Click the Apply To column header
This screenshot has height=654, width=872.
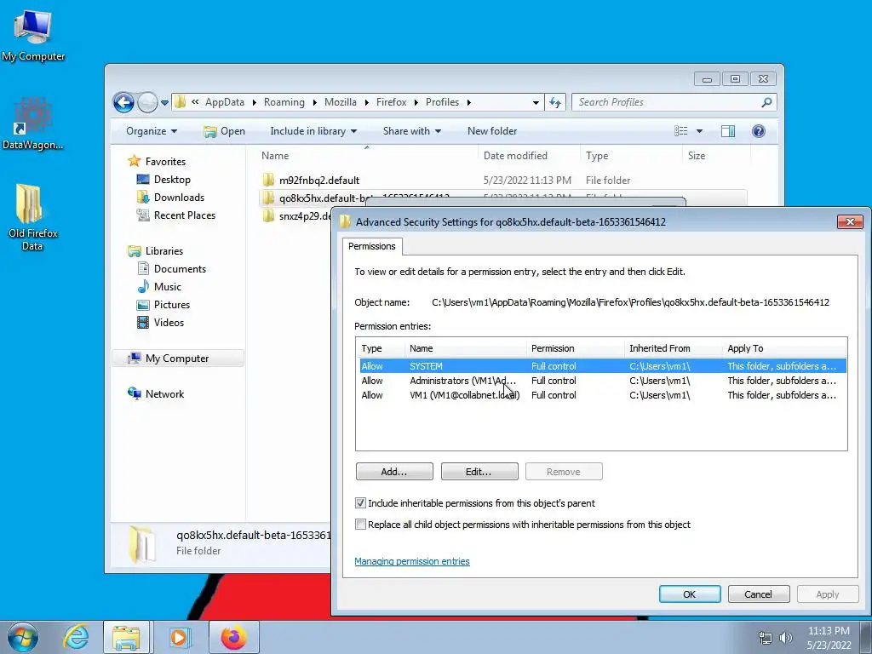pos(784,348)
